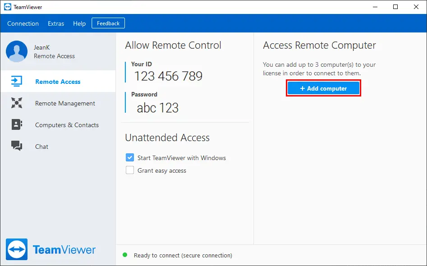Uncheck Start TeamViewer with Windows
The width and height of the screenshot is (427, 266).
(x=130, y=157)
